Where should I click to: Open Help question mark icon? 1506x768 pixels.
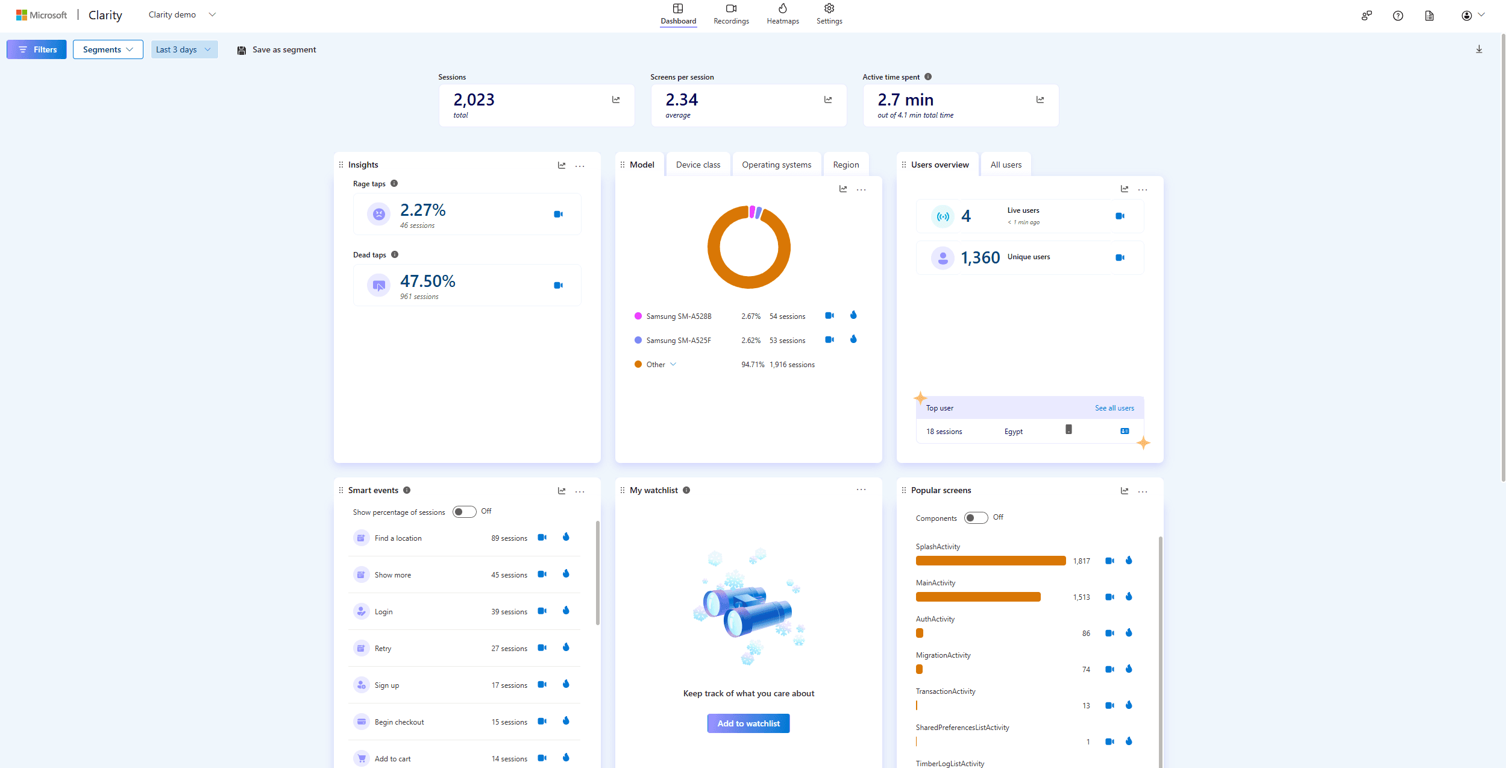pos(1398,16)
